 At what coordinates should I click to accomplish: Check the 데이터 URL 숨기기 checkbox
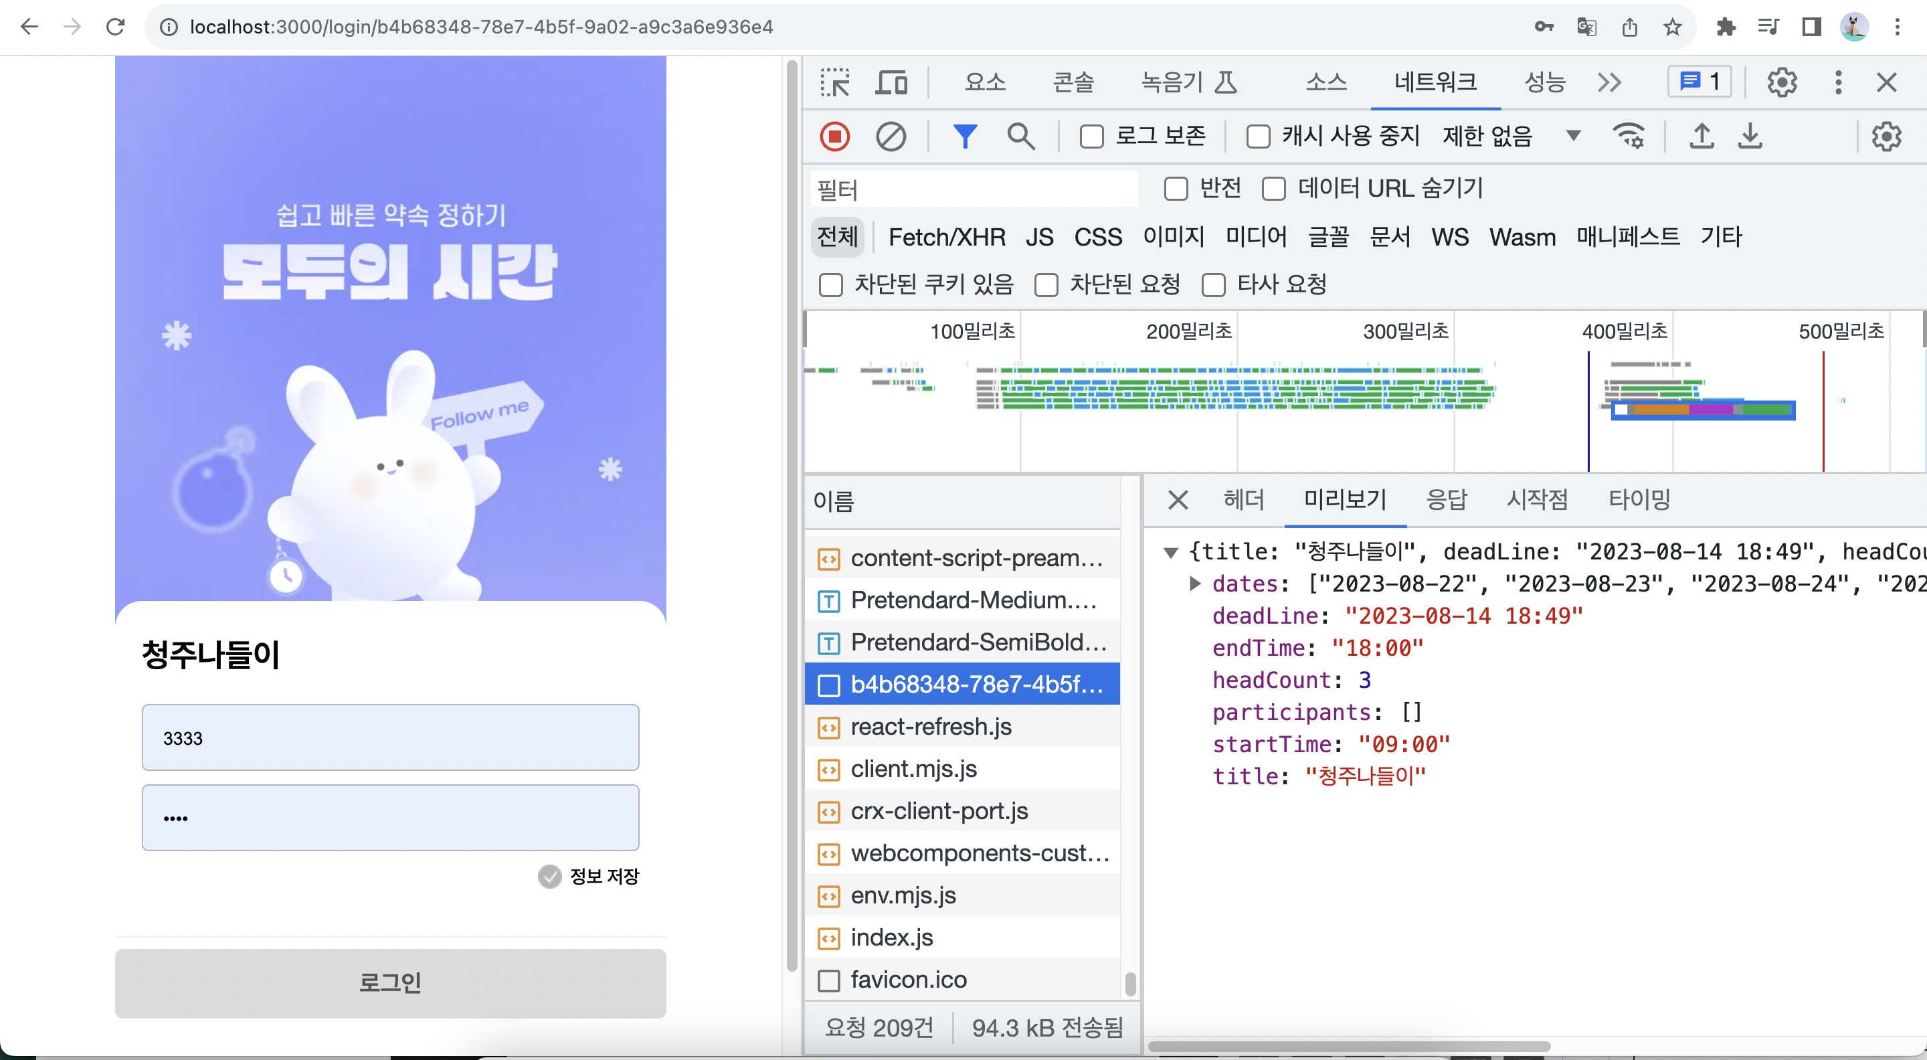coord(1274,189)
